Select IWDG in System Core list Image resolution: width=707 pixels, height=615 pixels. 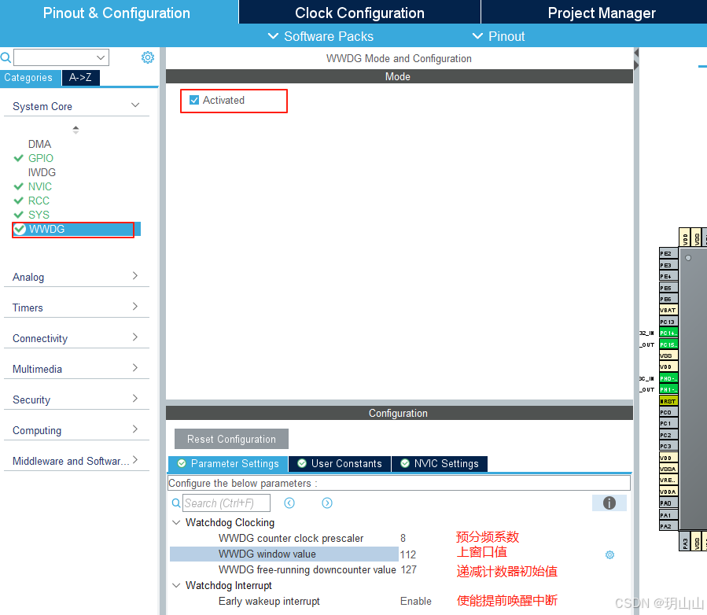[42, 172]
